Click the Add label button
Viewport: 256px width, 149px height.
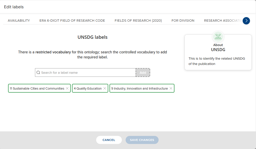tap(143, 72)
